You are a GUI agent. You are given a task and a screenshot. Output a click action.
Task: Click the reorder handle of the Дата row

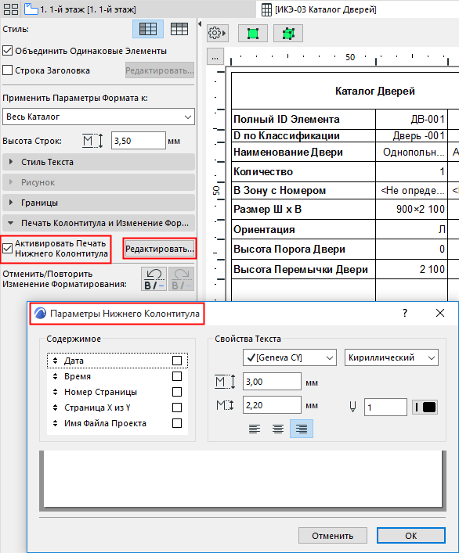point(55,361)
